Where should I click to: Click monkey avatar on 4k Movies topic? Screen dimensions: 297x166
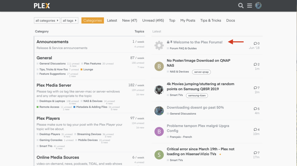pos(159,90)
